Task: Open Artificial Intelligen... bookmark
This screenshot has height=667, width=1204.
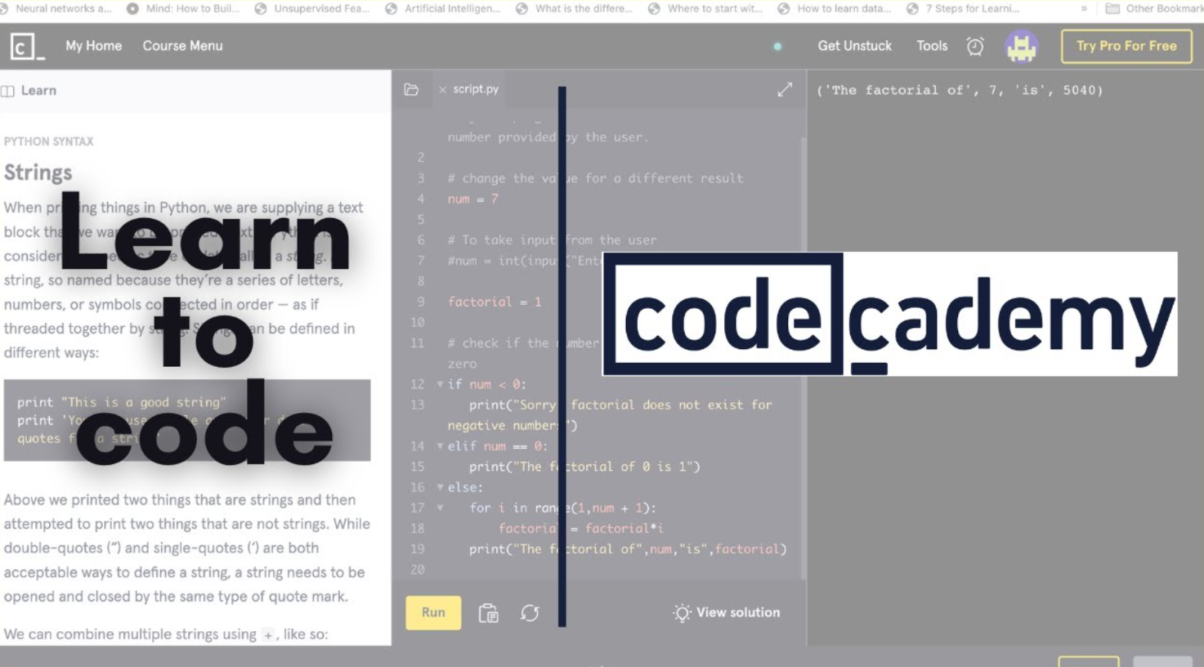Action: [443, 8]
